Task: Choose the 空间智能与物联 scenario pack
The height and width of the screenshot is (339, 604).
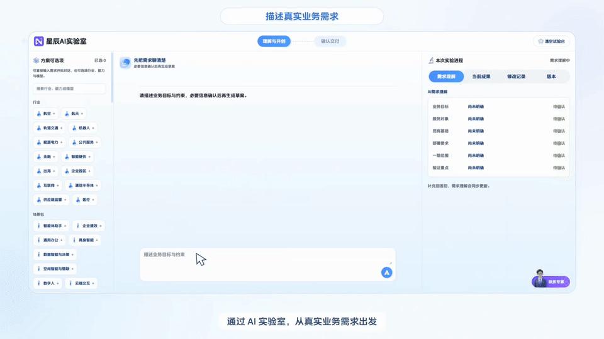Action: pyautogui.click(x=55, y=269)
